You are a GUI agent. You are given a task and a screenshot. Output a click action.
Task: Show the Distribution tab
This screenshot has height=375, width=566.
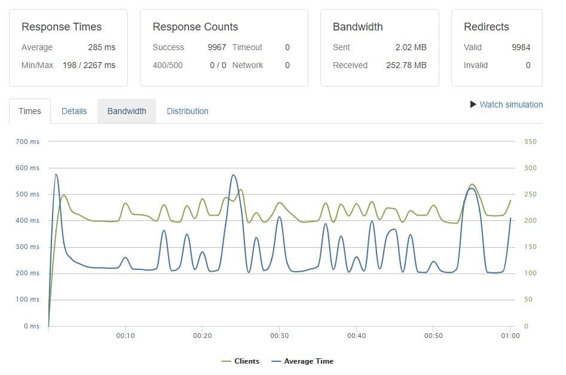coord(188,111)
